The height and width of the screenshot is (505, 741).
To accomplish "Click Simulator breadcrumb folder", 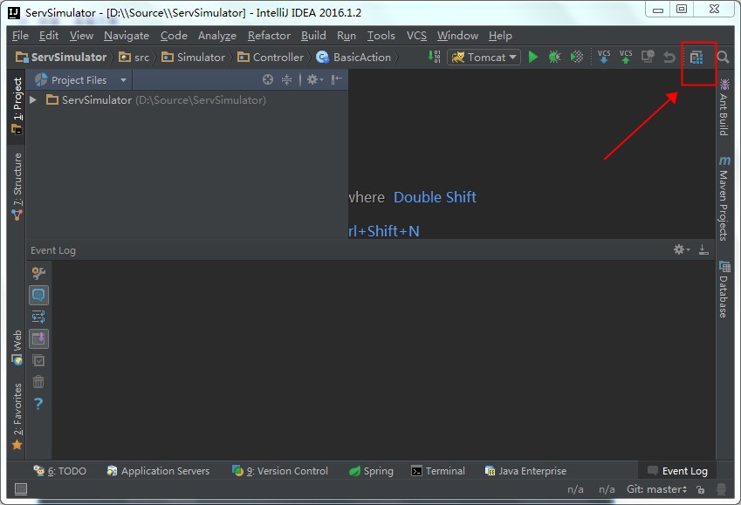I will click(193, 58).
